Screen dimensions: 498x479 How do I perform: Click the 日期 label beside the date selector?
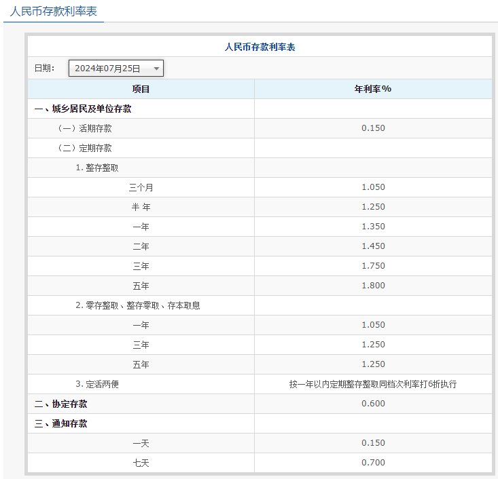coord(45,69)
